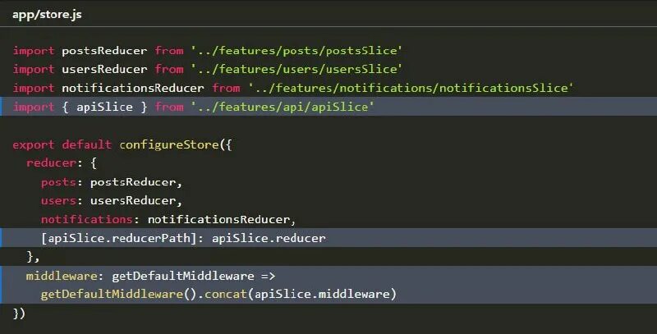
Task: Click the configureStore function call
Action: [x=169, y=144]
